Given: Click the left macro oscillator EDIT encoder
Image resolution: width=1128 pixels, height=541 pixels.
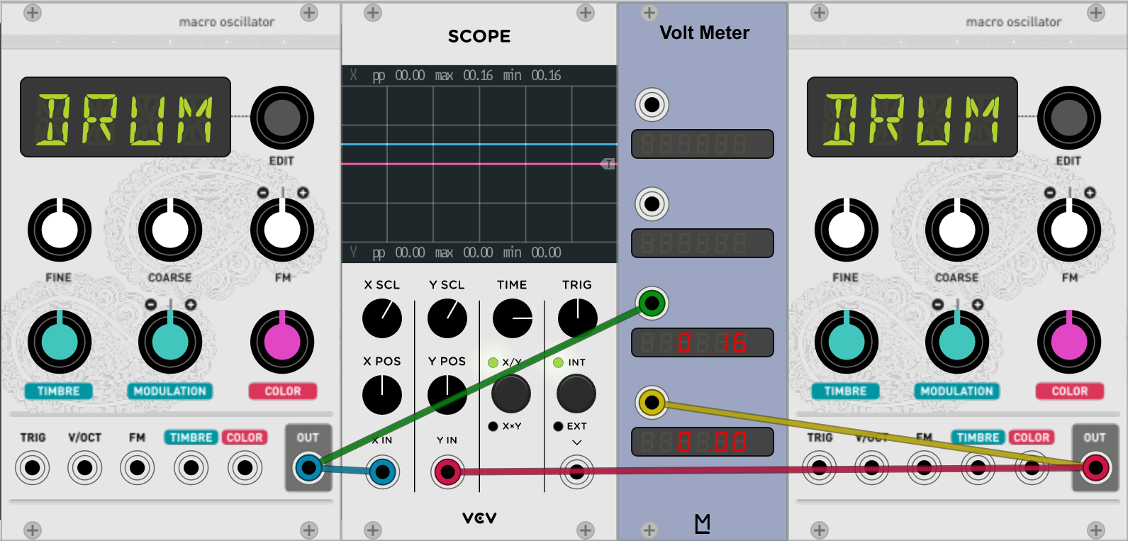Looking at the screenshot, I should [282, 118].
